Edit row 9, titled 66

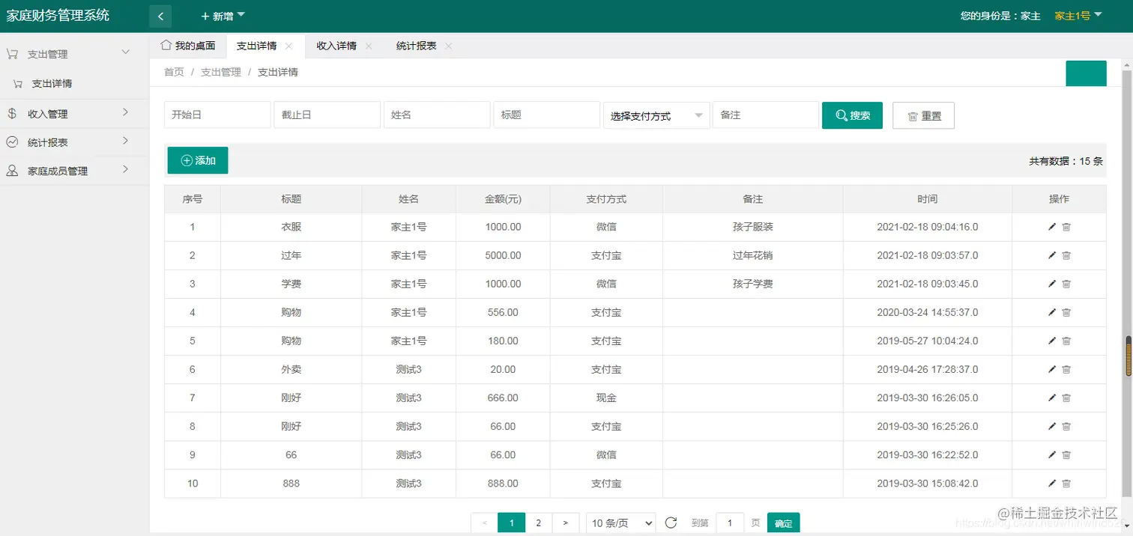click(1052, 454)
